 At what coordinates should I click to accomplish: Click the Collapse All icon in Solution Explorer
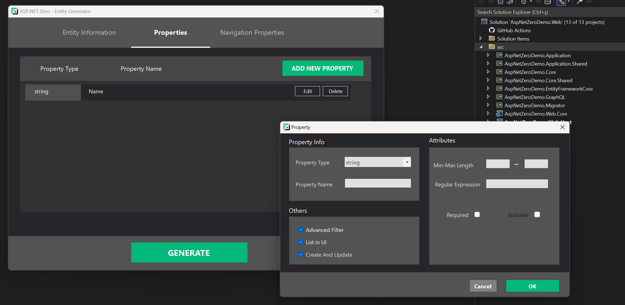547,2
